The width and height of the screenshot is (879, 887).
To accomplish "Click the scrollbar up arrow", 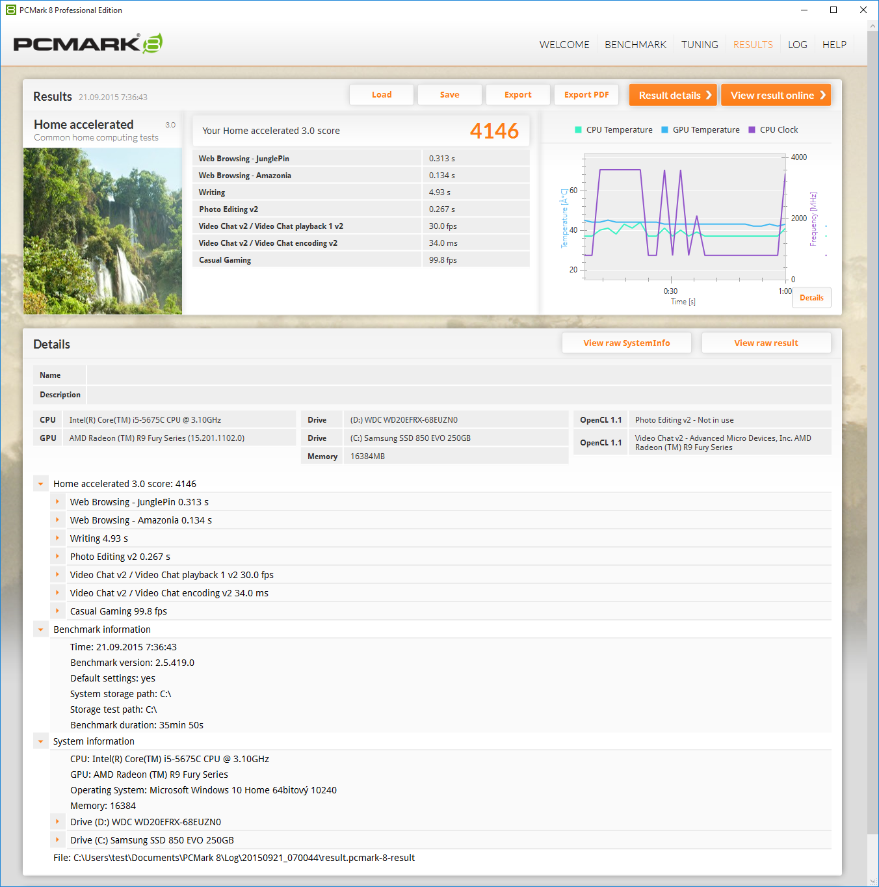I will click(x=872, y=26).
